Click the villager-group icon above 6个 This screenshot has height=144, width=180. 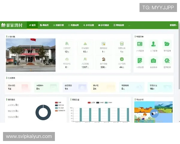67,59
